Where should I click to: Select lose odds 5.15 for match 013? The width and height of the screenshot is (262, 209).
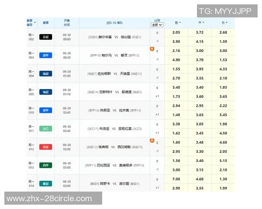pos(223,161)
